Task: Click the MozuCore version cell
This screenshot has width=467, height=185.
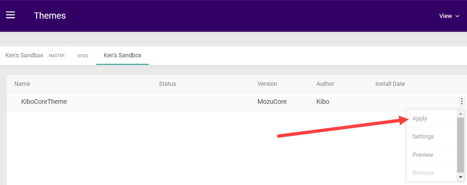Action: [272, 102]
